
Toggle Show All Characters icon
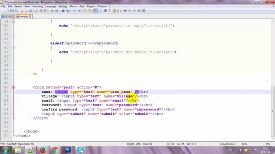[x=101, y=11]
